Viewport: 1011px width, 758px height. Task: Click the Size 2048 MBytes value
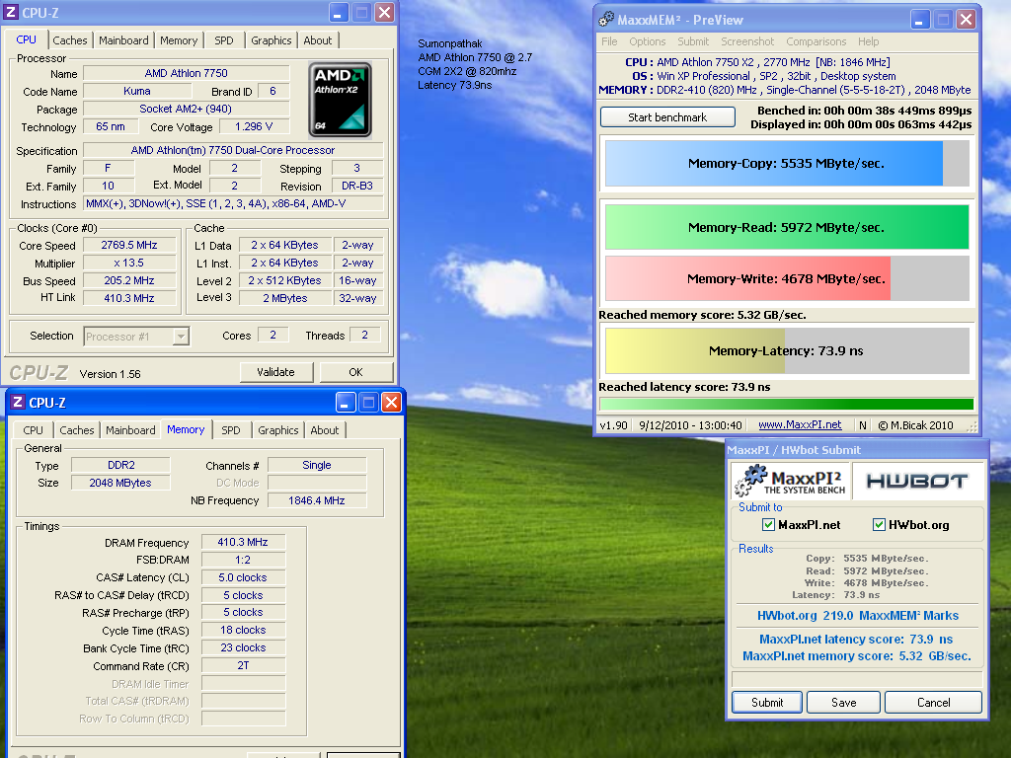tap(120, 483)
